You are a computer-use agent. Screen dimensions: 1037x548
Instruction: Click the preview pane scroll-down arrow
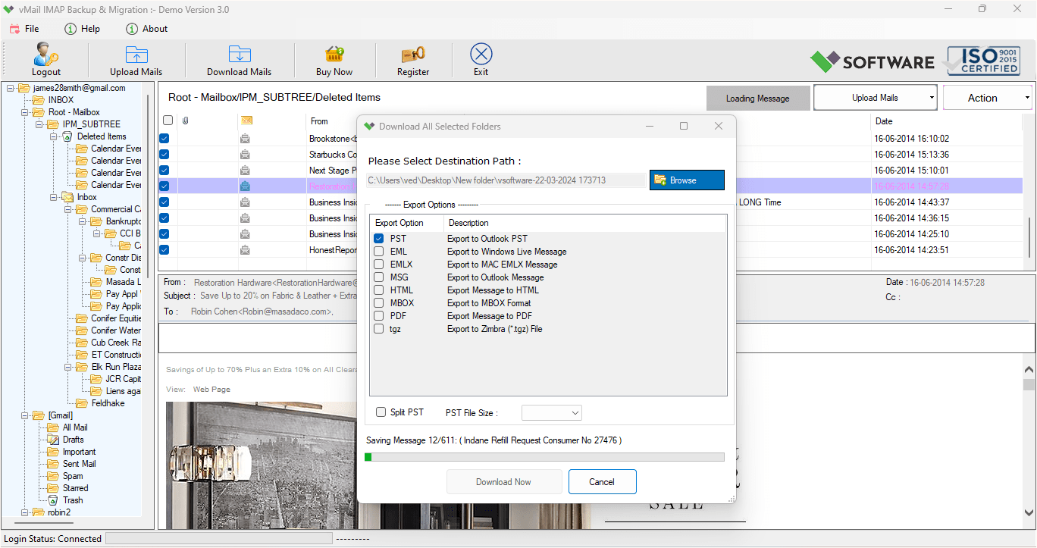point(1029,512)
